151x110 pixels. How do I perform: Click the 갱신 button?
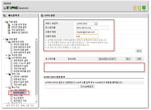point(128,59)
